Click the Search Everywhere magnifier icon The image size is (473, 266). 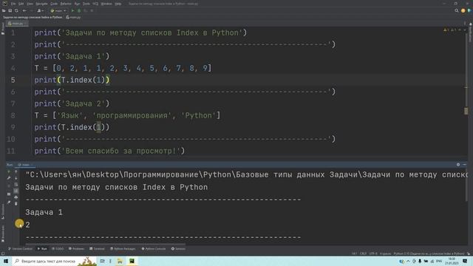[457, 10]
